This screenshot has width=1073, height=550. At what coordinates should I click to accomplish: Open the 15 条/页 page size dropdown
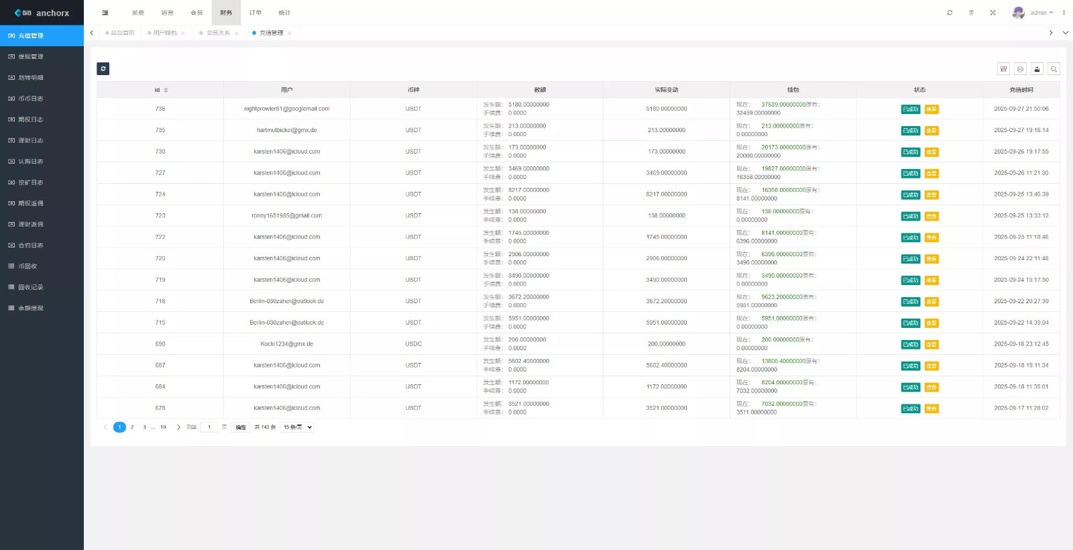(297, 427)
